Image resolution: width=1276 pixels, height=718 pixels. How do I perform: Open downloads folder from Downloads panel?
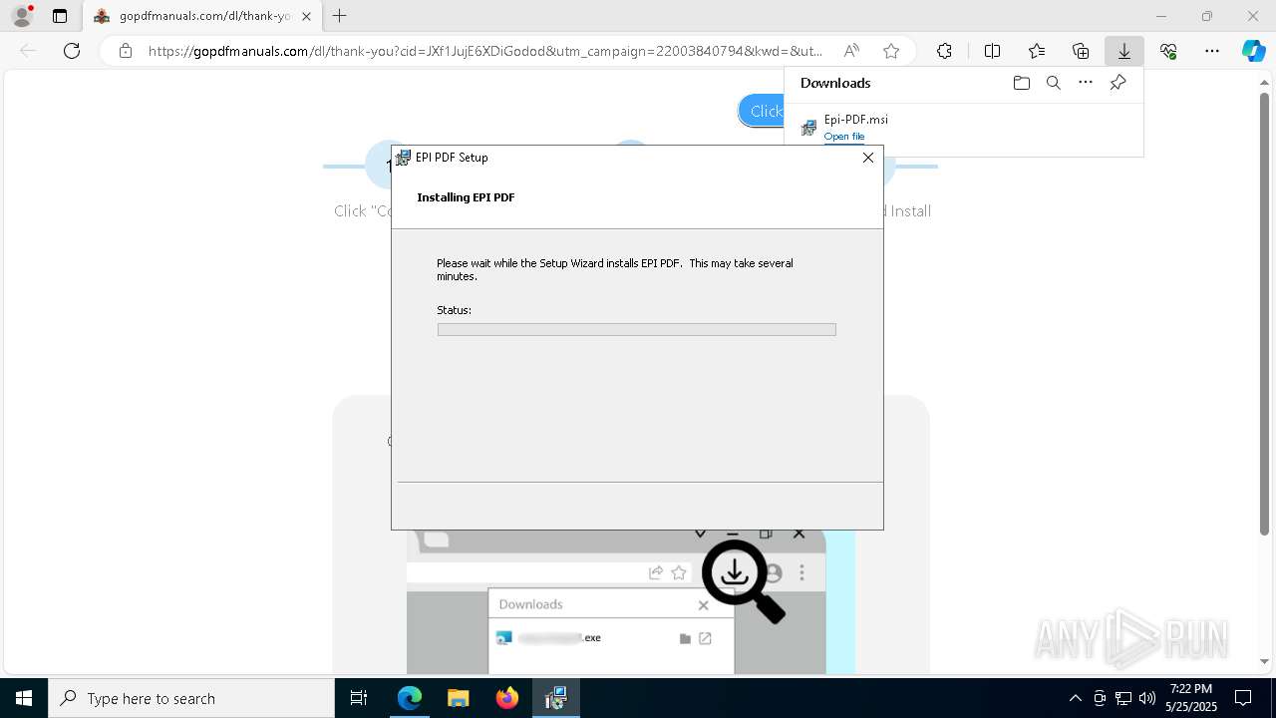pyautogui.click(x=1021, y=83)
